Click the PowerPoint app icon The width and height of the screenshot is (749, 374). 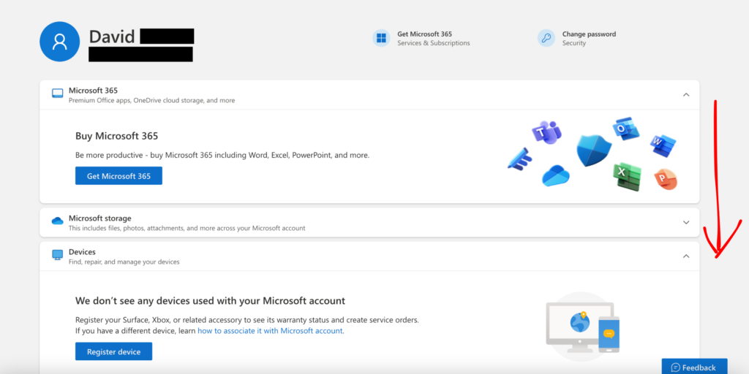(x=665, y=179)
